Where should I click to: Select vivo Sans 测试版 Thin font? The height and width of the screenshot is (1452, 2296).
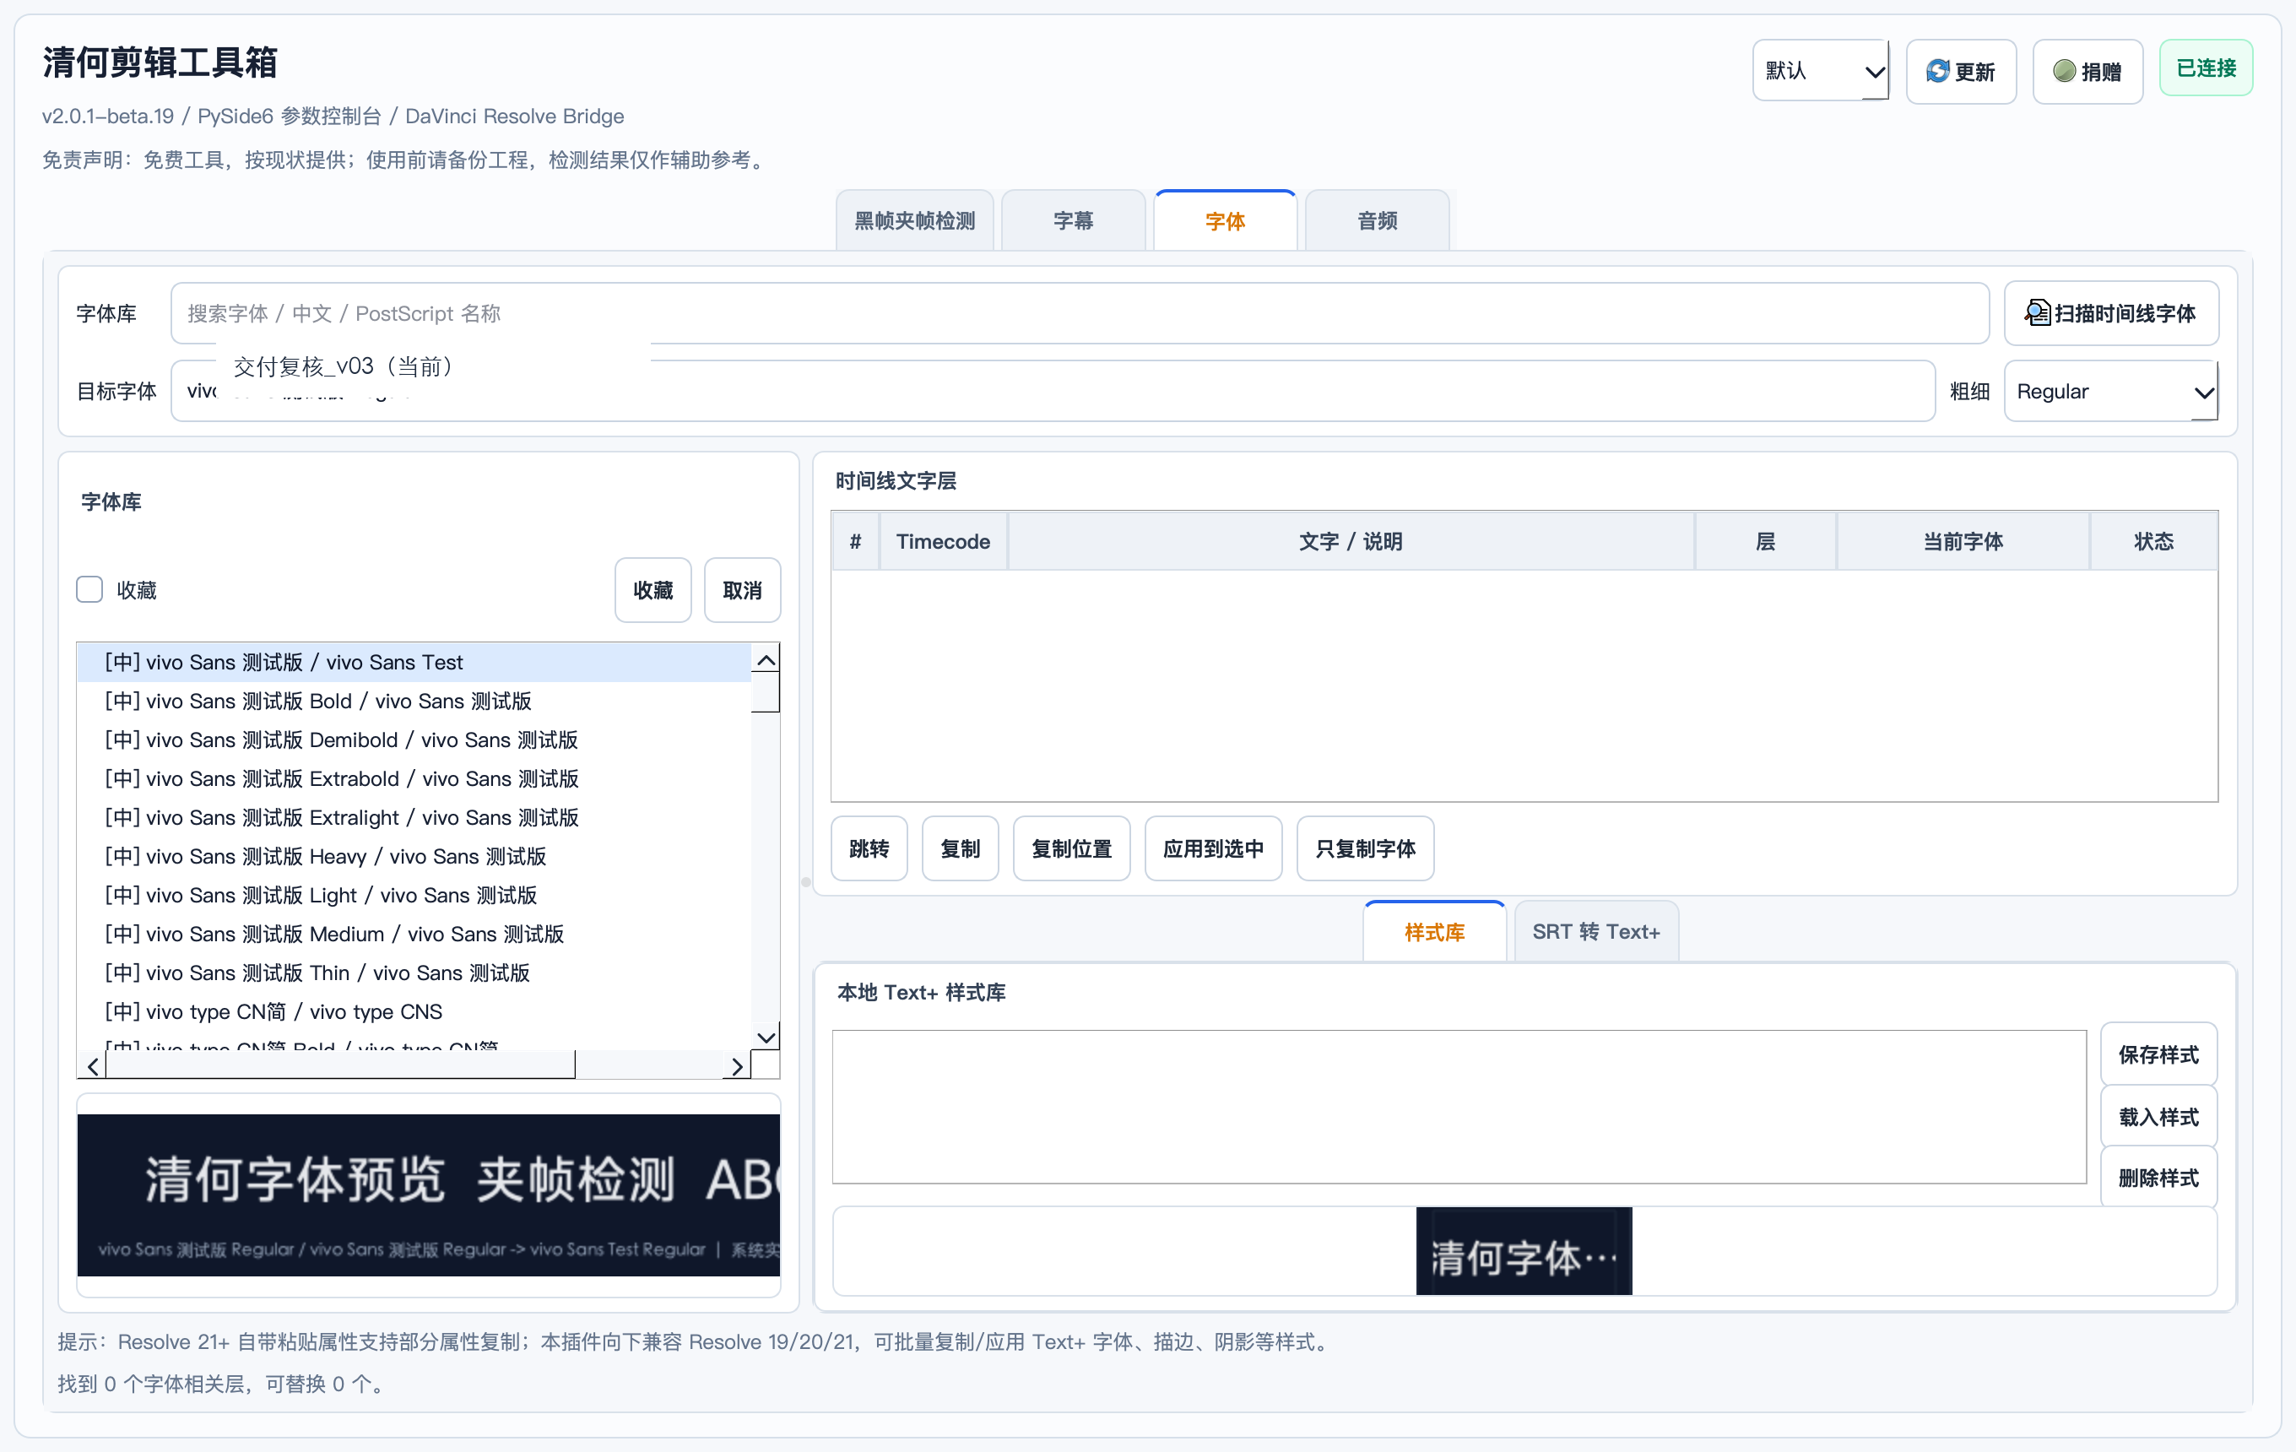tap(414, 973)
